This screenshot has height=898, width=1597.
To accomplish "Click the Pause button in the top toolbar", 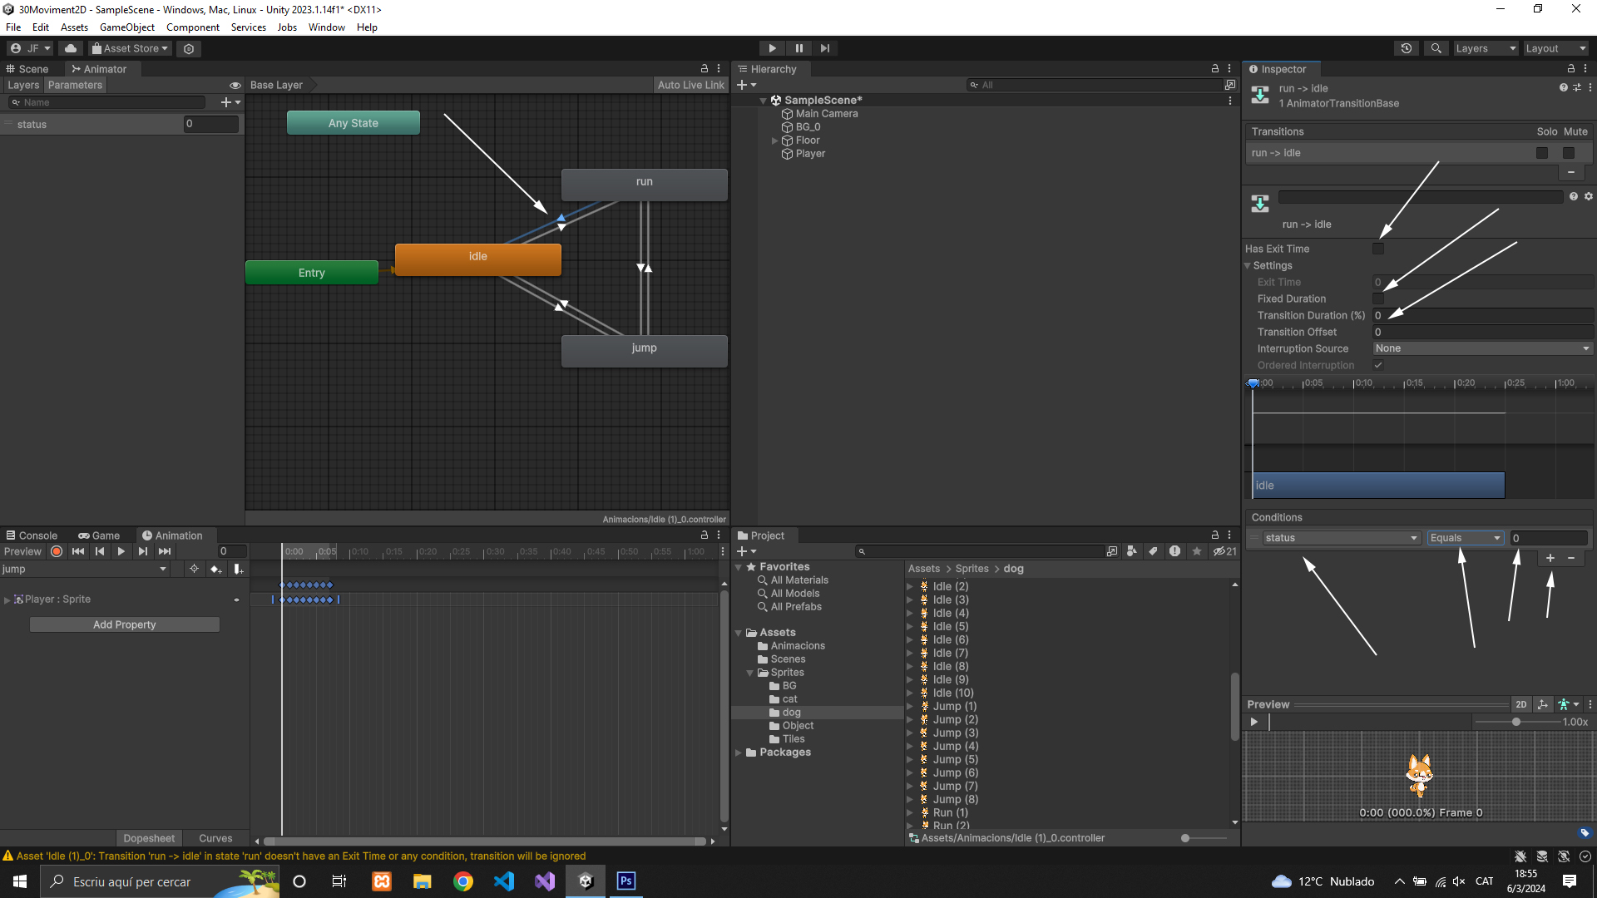I will (x=798, y=48).
